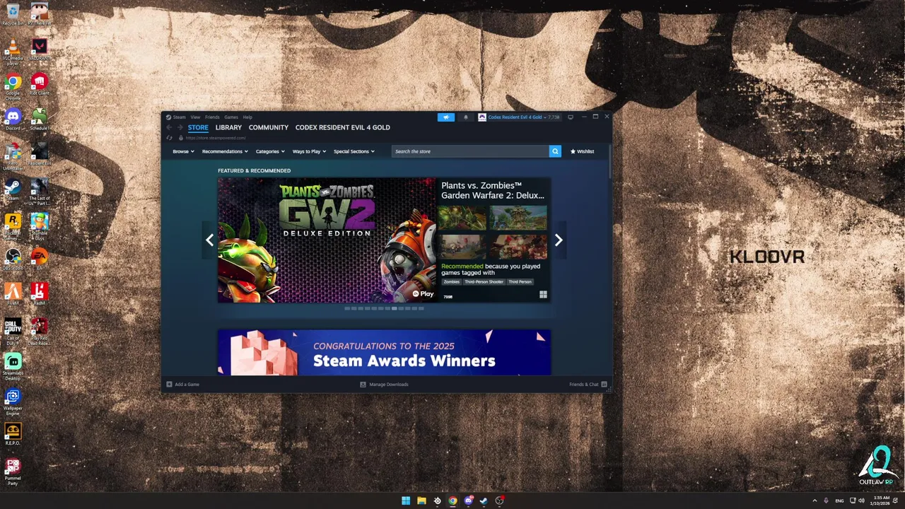Go forward with Steam's forward arrow
905x509 pixels.
click(x=179, y=128)
